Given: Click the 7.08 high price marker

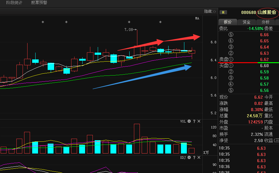Looking at the screenshot, I should tap(131, 29).
